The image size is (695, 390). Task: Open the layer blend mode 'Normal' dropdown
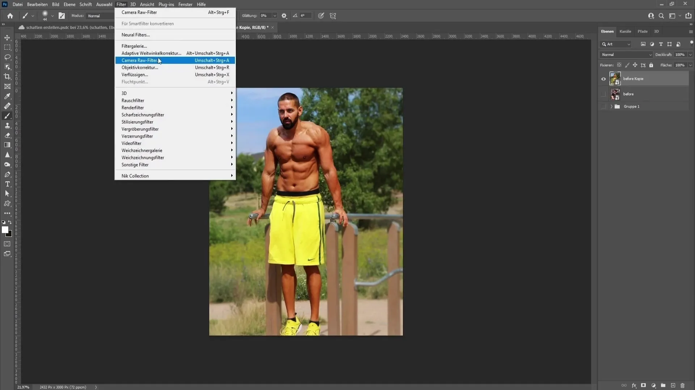[x=626, y=55]
